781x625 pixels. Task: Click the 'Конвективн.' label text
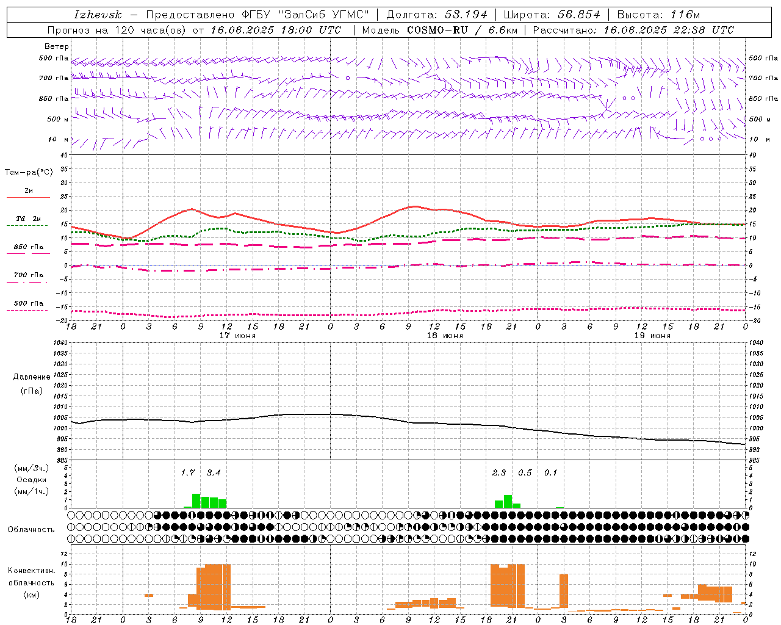32,571
